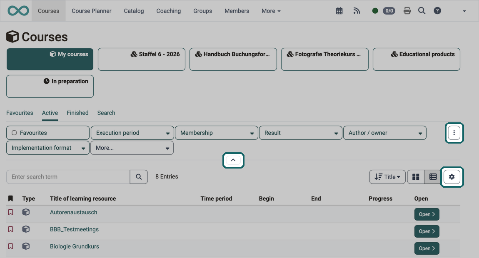Open the Course Planner tab
The height and width of the screenshot is (258, 479).
92,11
